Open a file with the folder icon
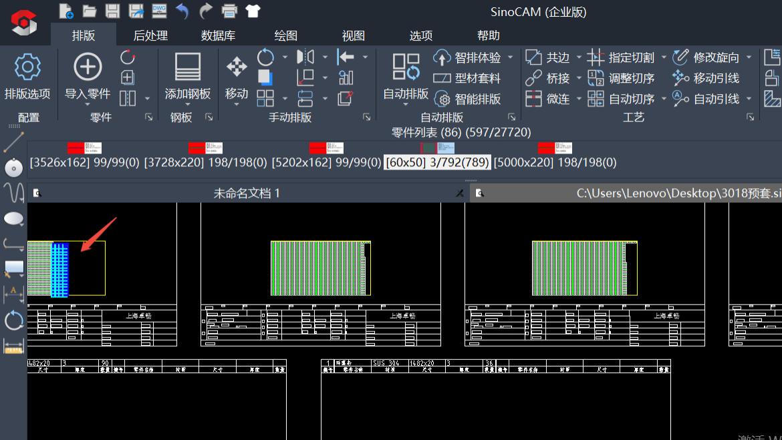Screen dimensions: 782x440 (90, 11)
